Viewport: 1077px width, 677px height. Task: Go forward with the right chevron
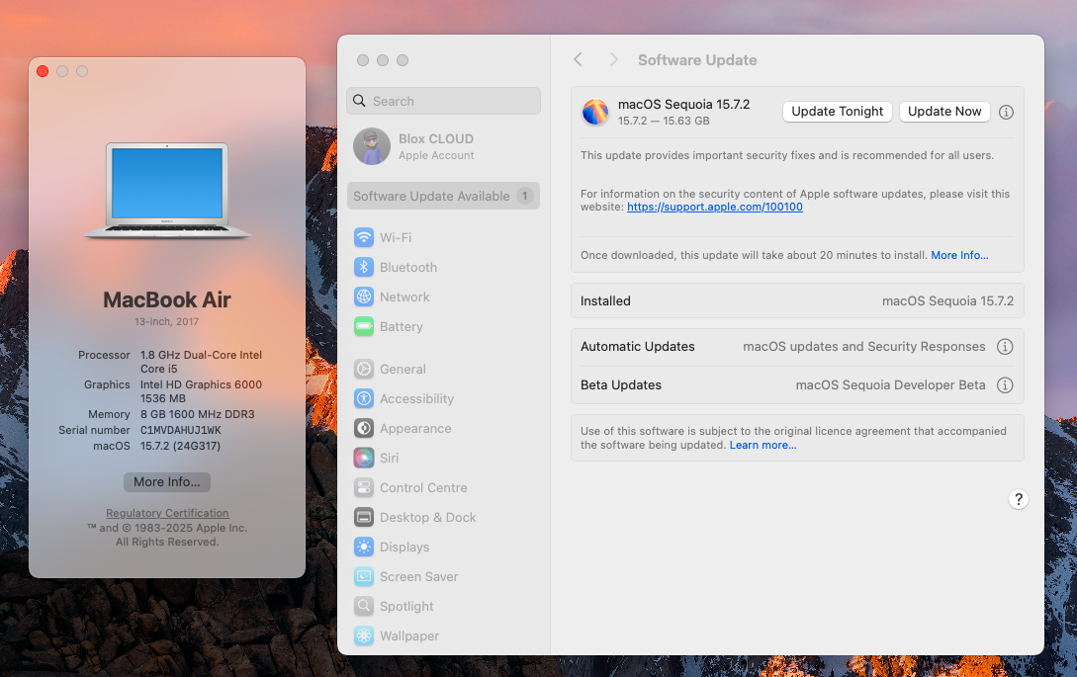tap(613, 59)
